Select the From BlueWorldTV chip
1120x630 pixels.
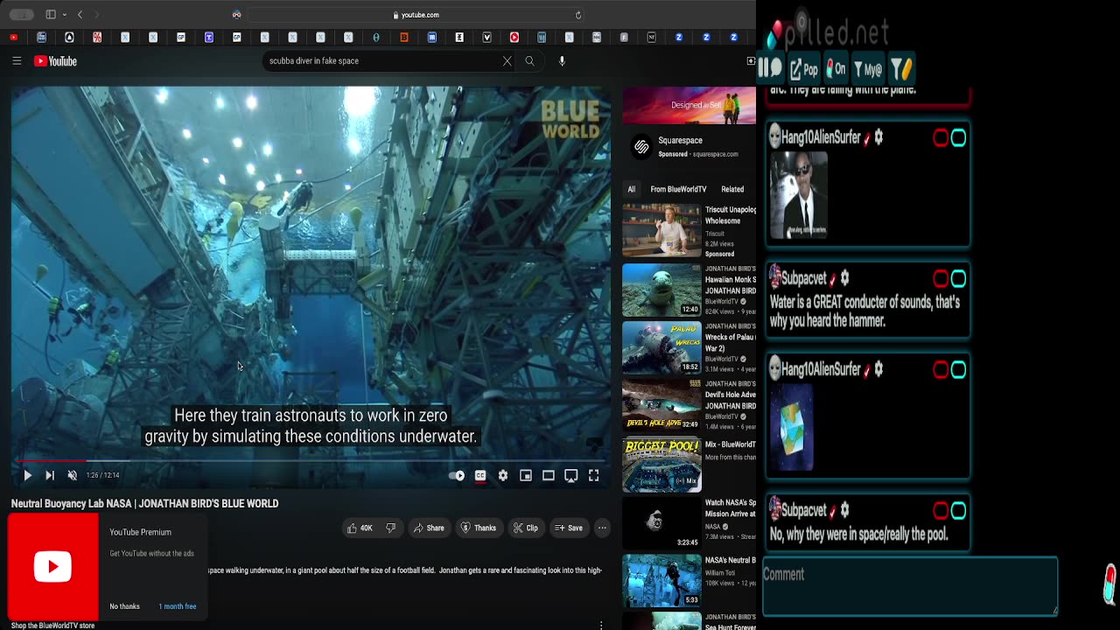tap(678, 189)
